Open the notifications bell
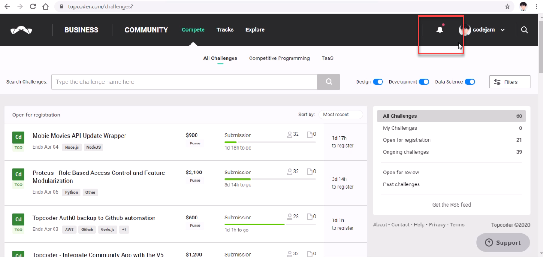Screen dimensions: 543x259 [x=440, y=30]
